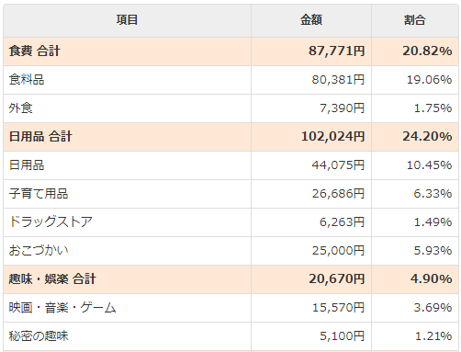Image resolution: width=461 pixels, height=352 pixels.
Task: Click the 1.21% percentage cell
Action: (415, 336)
